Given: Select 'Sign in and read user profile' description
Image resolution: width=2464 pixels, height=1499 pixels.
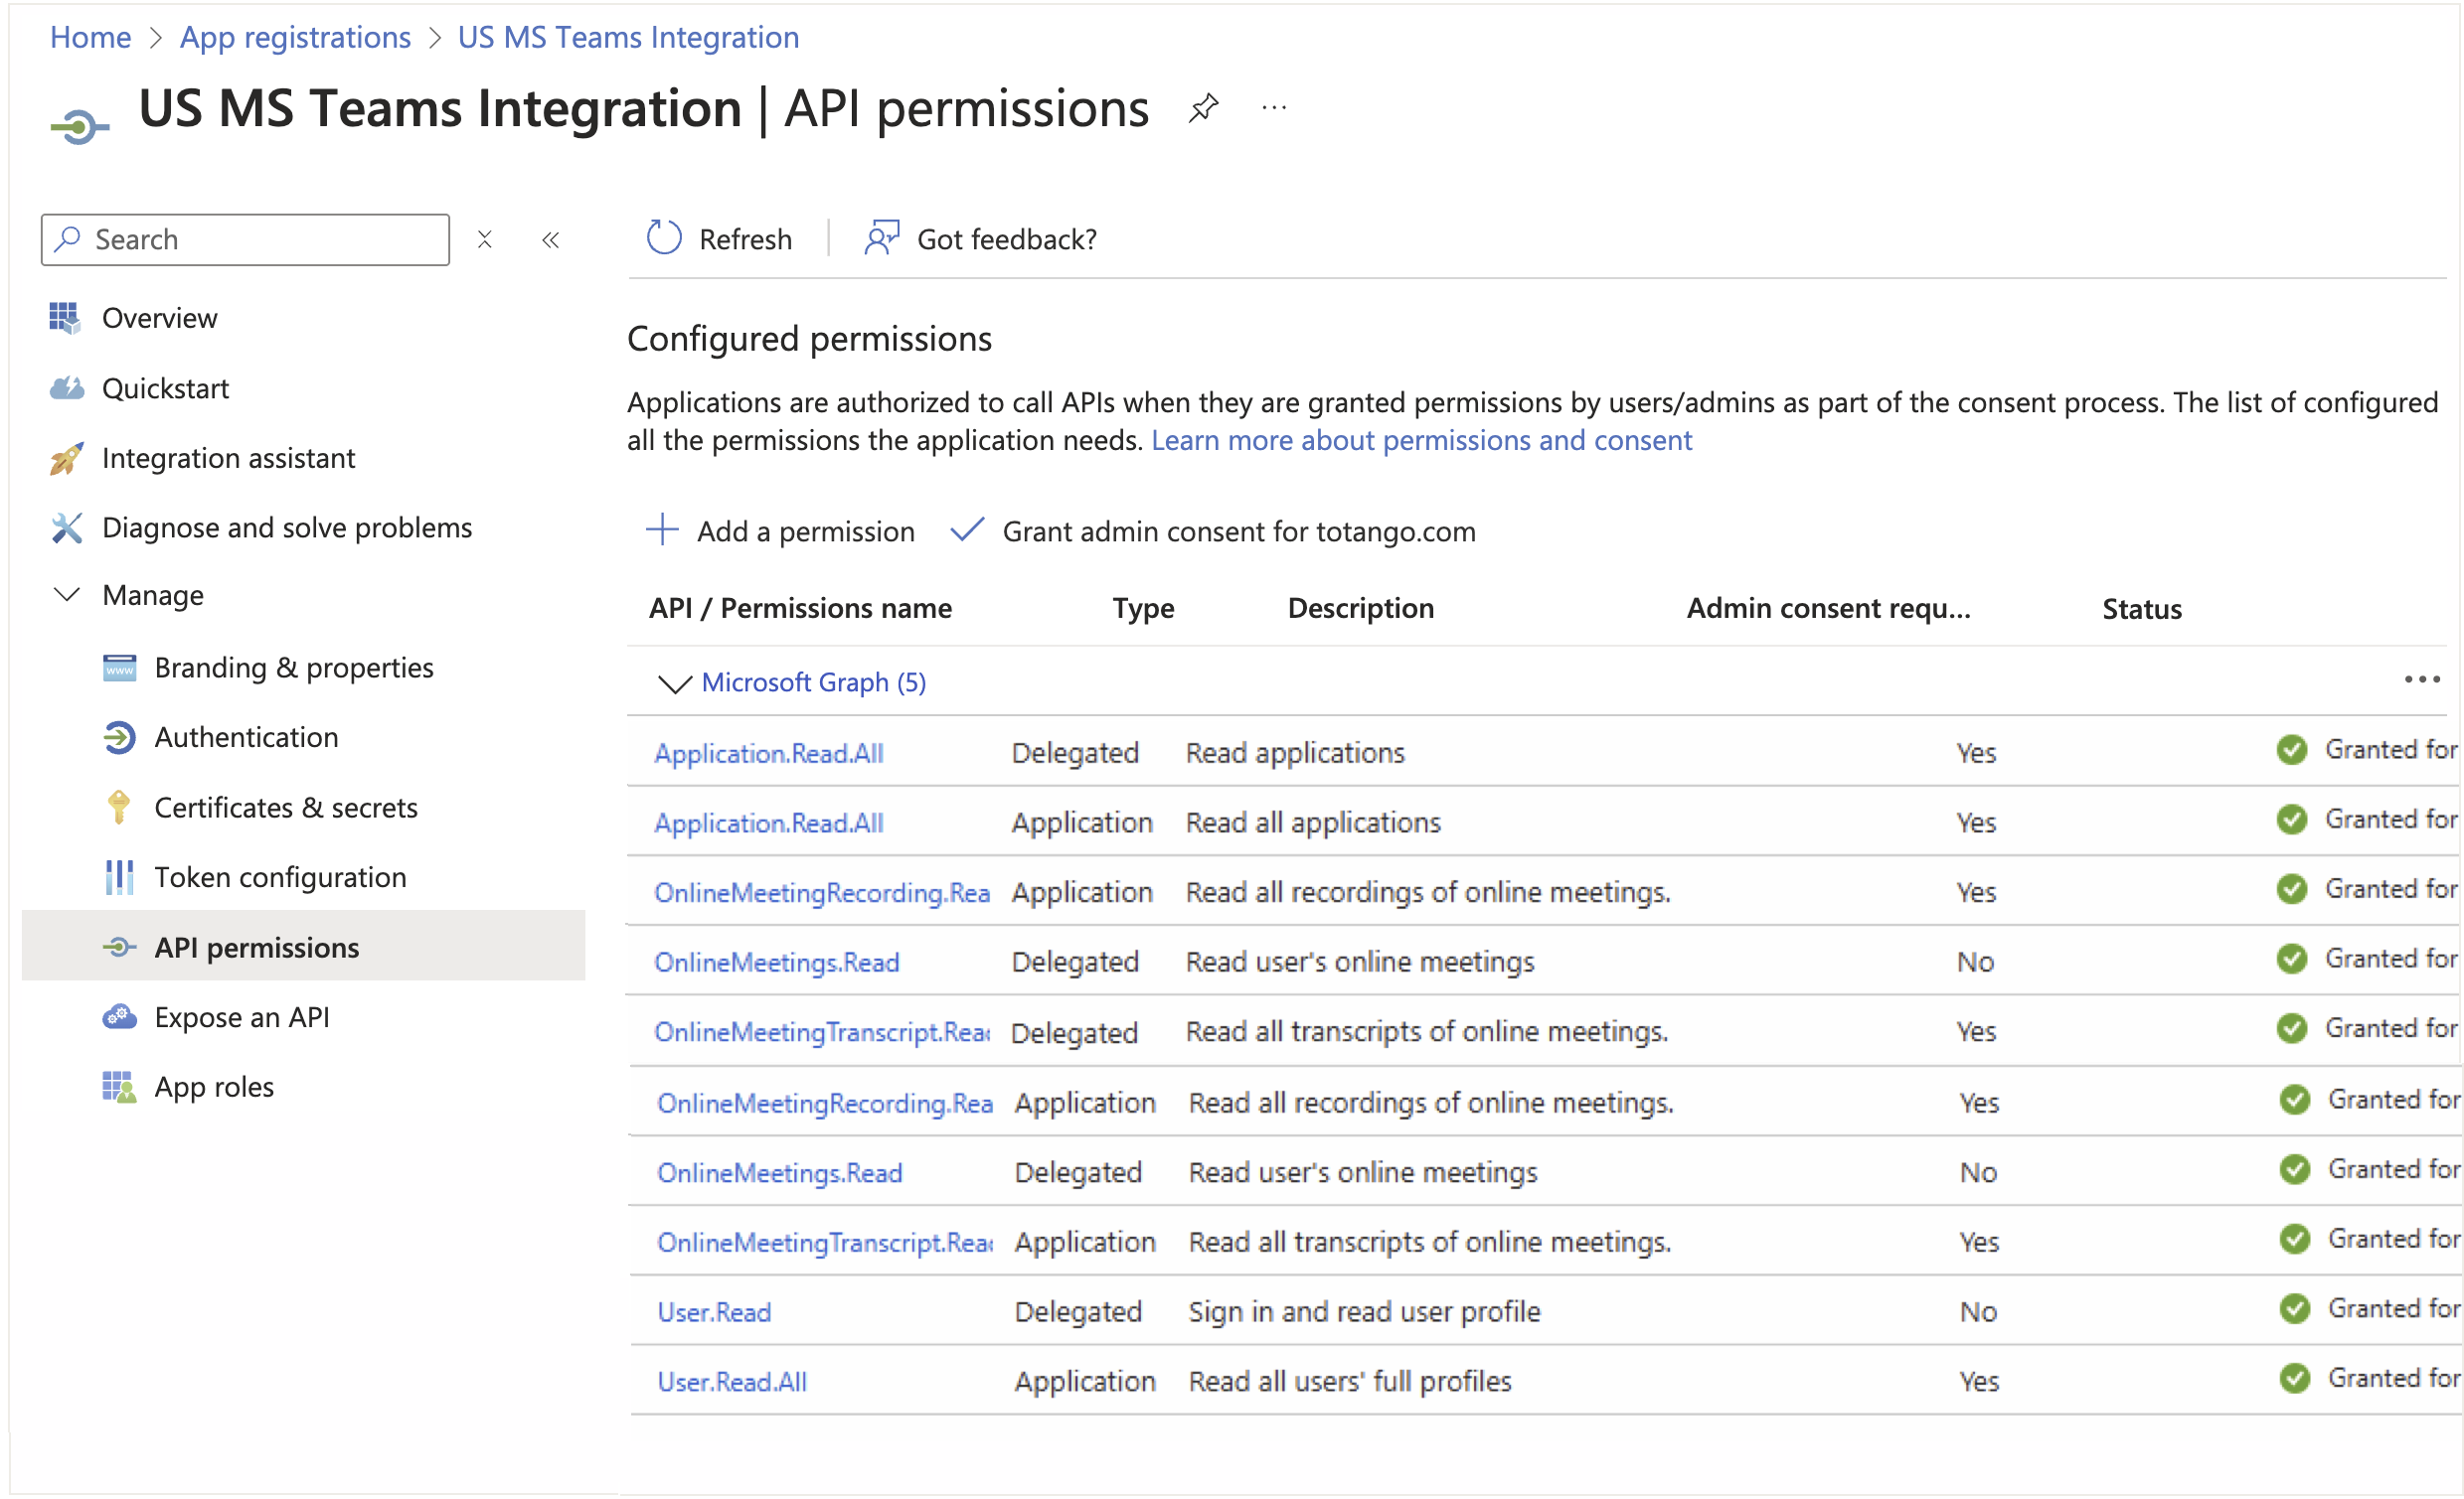Looking at the screenshot, I should click(x=1365, y=1311).
